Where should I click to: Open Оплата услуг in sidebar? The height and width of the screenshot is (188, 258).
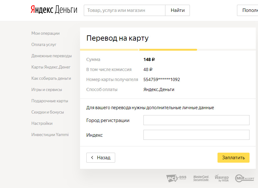point(44,45)
